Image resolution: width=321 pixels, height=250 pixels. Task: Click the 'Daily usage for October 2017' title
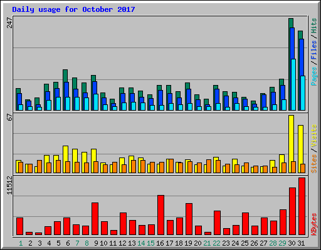point(73,9)
